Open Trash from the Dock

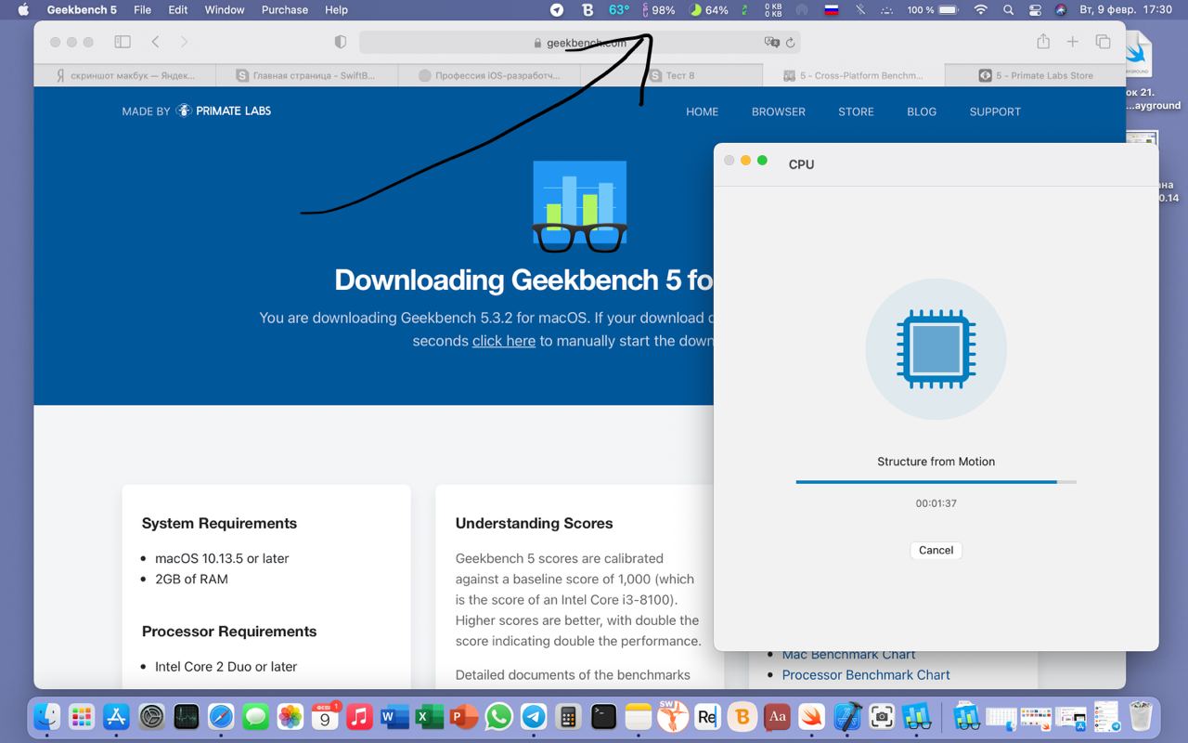(1141, 716)
